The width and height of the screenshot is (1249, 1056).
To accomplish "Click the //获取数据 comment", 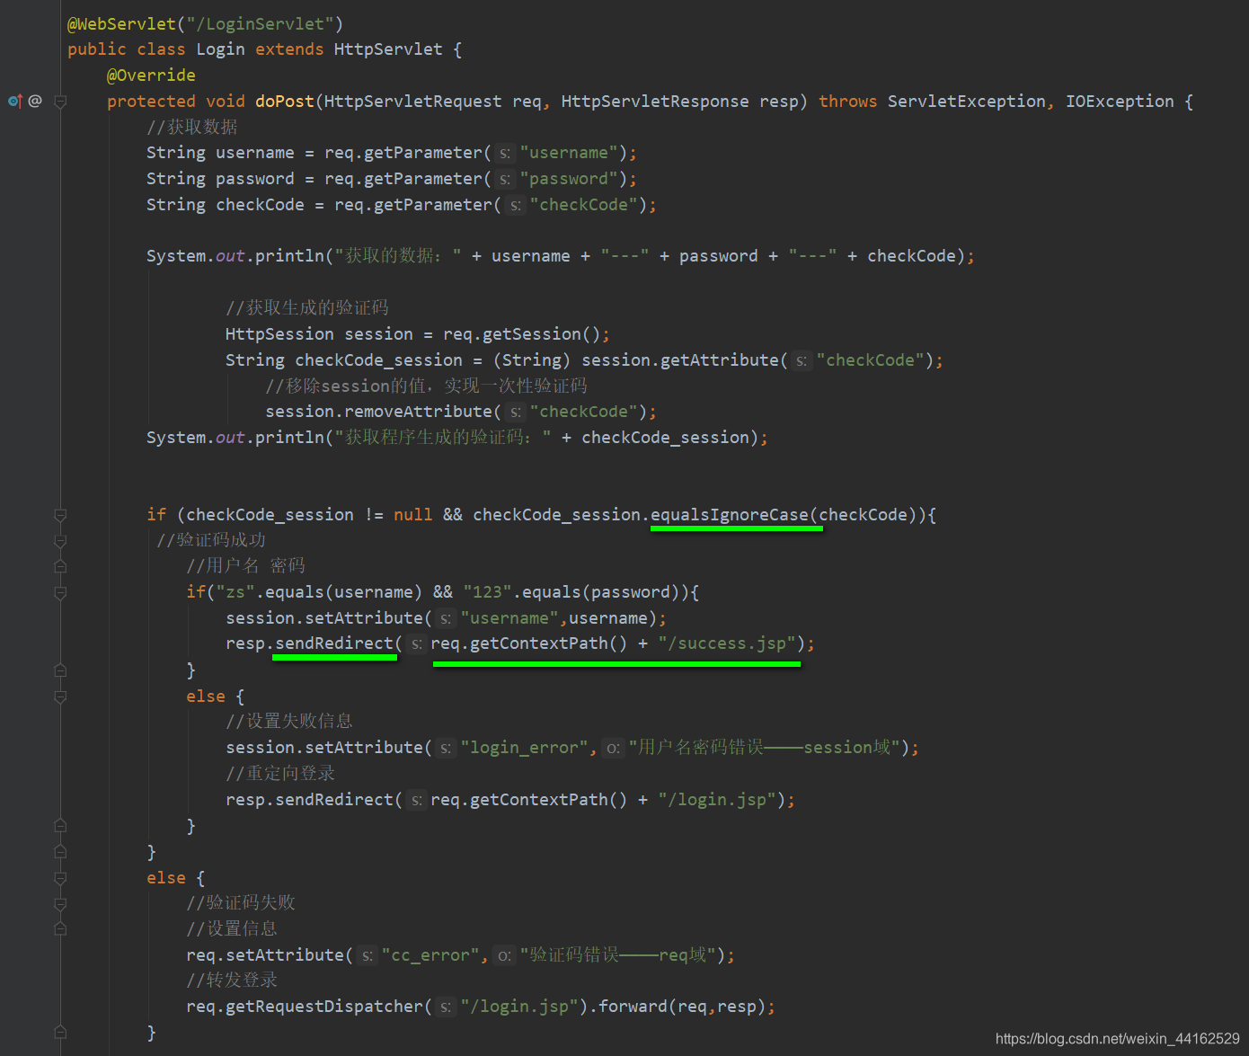I will pos(192,127).
